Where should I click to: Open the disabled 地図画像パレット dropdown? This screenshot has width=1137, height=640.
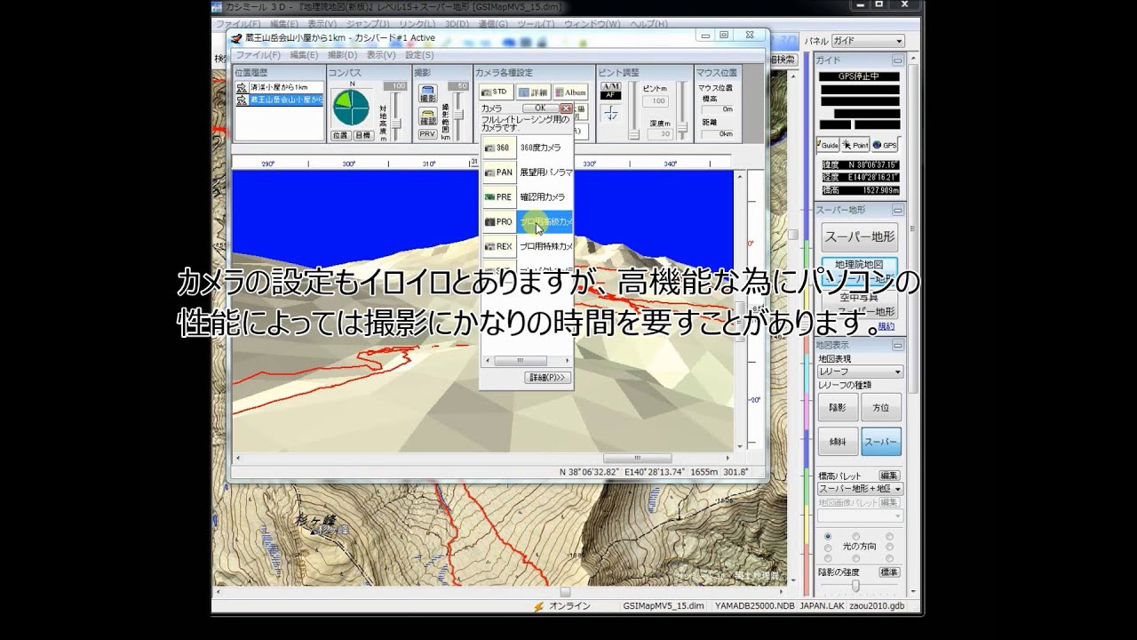[860, 516]
